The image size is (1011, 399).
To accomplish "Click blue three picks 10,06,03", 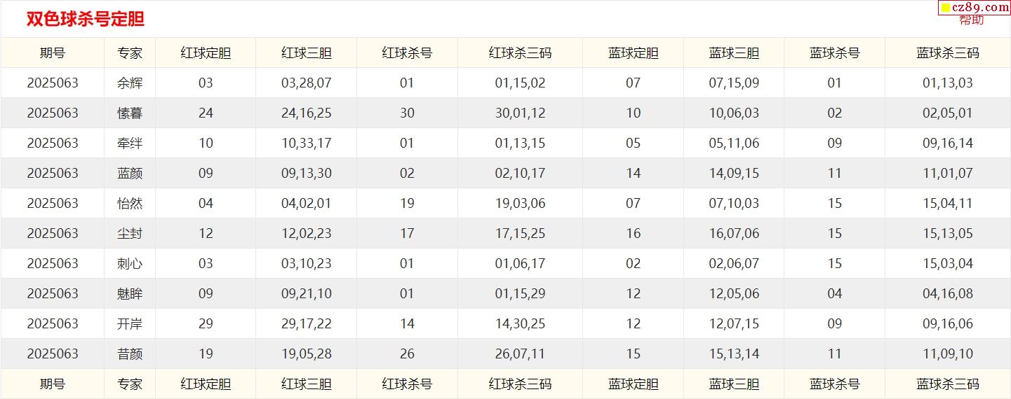I will click(734, 113).
